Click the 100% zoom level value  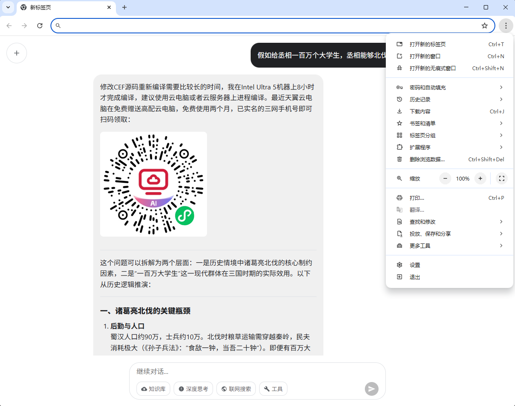(463, 178)
